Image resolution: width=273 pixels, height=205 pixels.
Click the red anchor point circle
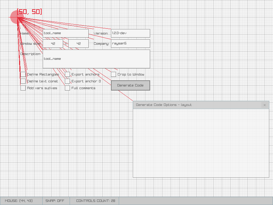pos(17,17)
